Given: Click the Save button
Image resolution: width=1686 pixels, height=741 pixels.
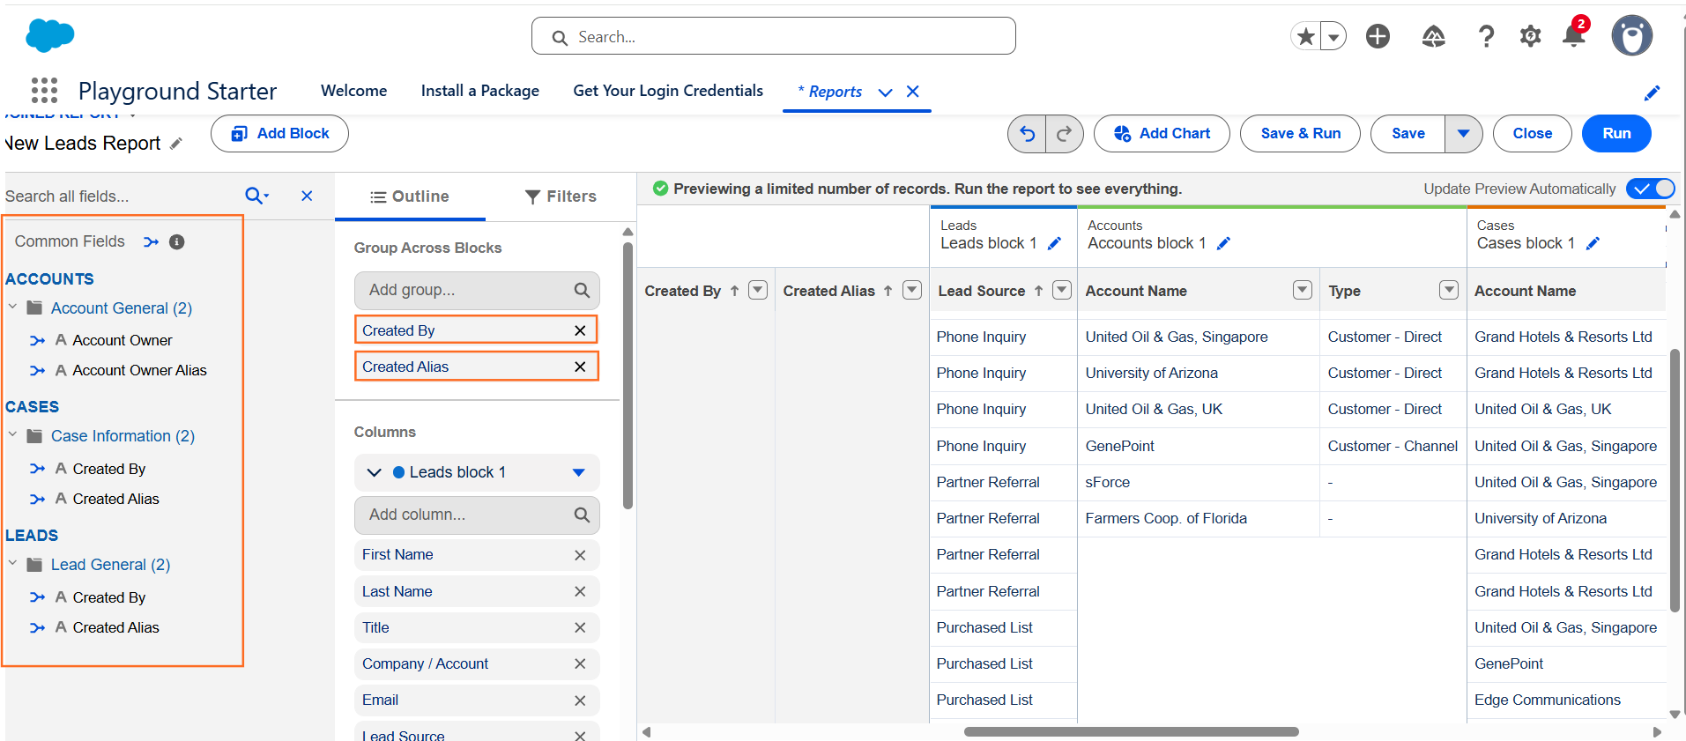Looking at the screenshot, I should pyautogui.click(x=1407, y=134).
